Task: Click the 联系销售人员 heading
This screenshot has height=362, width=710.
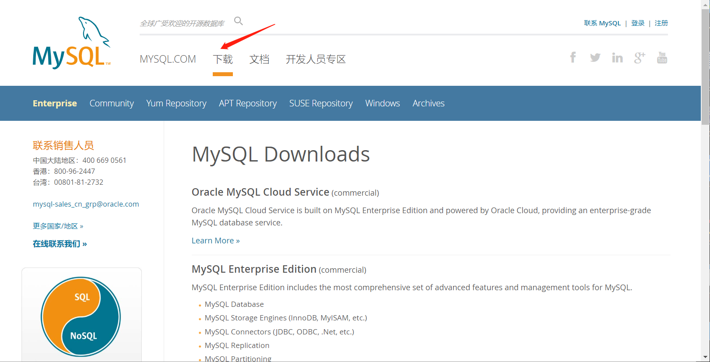Action: pos(63,145)
